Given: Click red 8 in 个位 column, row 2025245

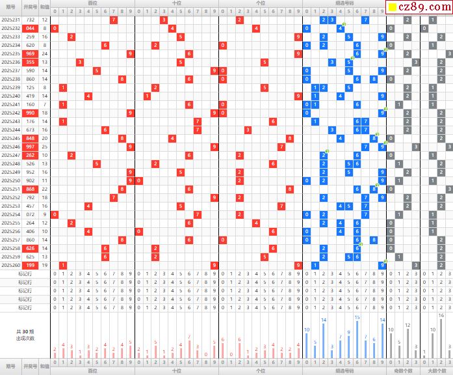Looking at the screenshot, I should pyautogui.click(x=290, y=138).
